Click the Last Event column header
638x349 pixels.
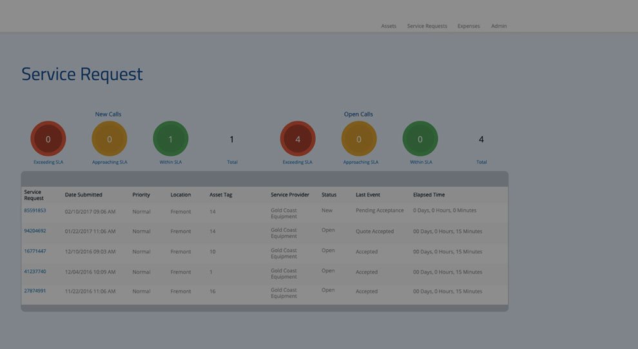click(x=368, y=195)
